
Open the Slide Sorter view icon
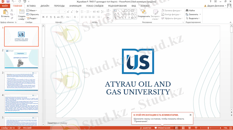click(x=183, y=128)
